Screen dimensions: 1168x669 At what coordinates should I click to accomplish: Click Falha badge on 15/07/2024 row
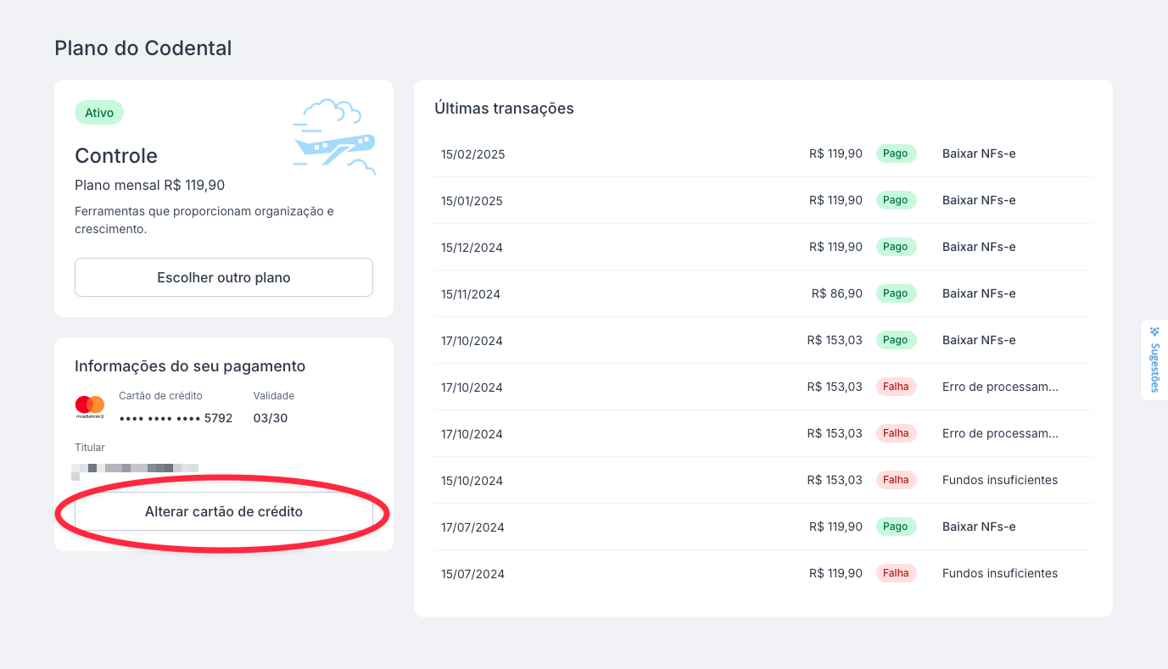click(896, 573)
